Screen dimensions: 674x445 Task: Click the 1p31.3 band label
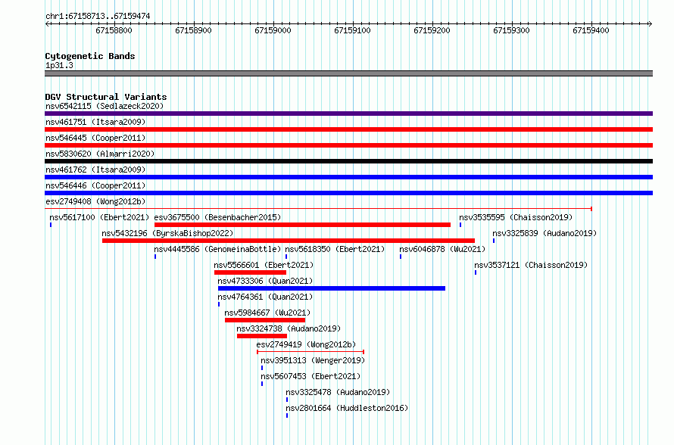59,65
